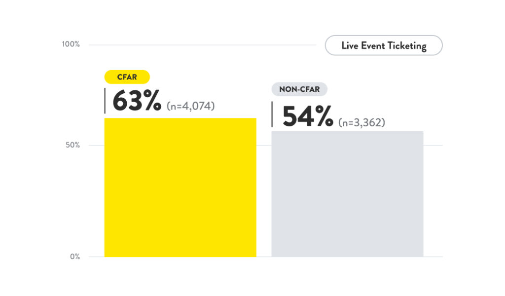Click the vertical line beside 63%
The width and height of the screenshot is (505, 296).
[x=105, y=101]
